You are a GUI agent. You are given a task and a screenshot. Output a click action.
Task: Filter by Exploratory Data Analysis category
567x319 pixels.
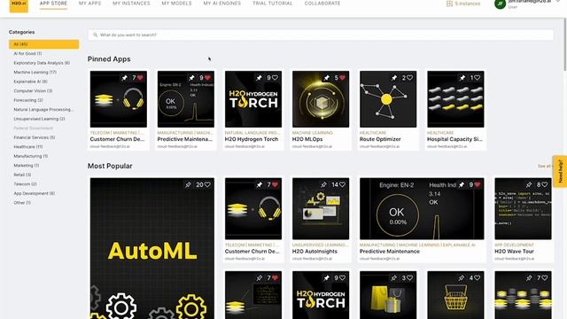tap(42, 63)
